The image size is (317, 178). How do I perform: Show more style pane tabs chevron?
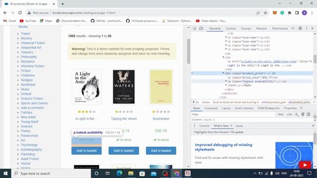tap(301, 108)
